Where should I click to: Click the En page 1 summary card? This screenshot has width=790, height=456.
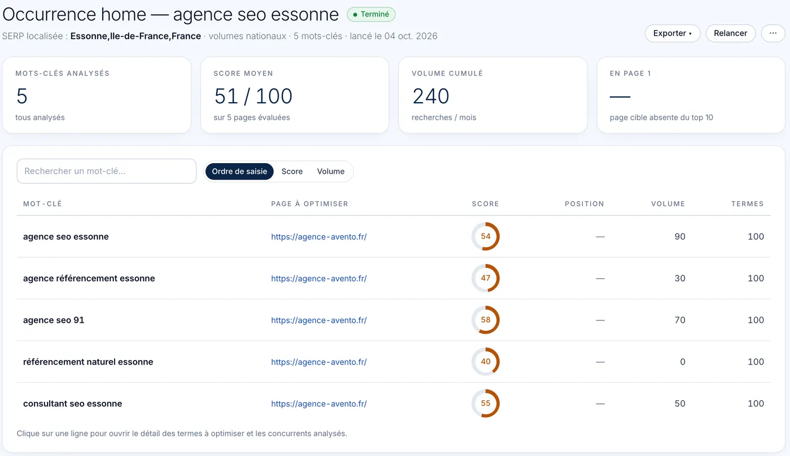691,95
